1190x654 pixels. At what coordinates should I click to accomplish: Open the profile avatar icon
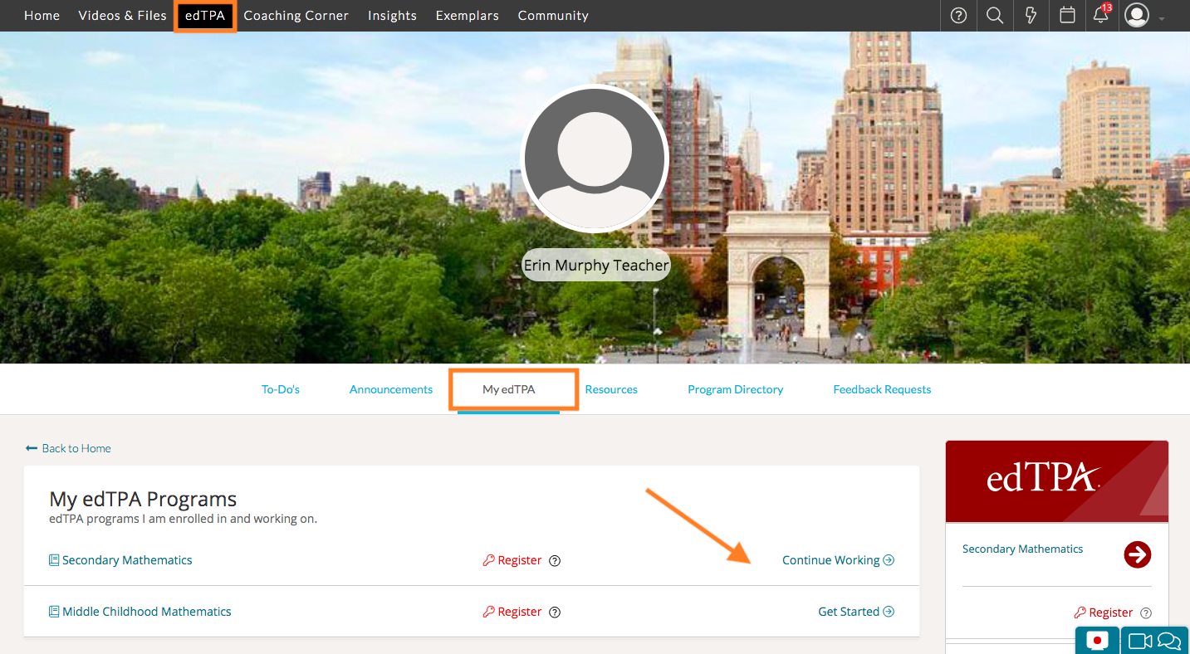(x=1137, y=16)
